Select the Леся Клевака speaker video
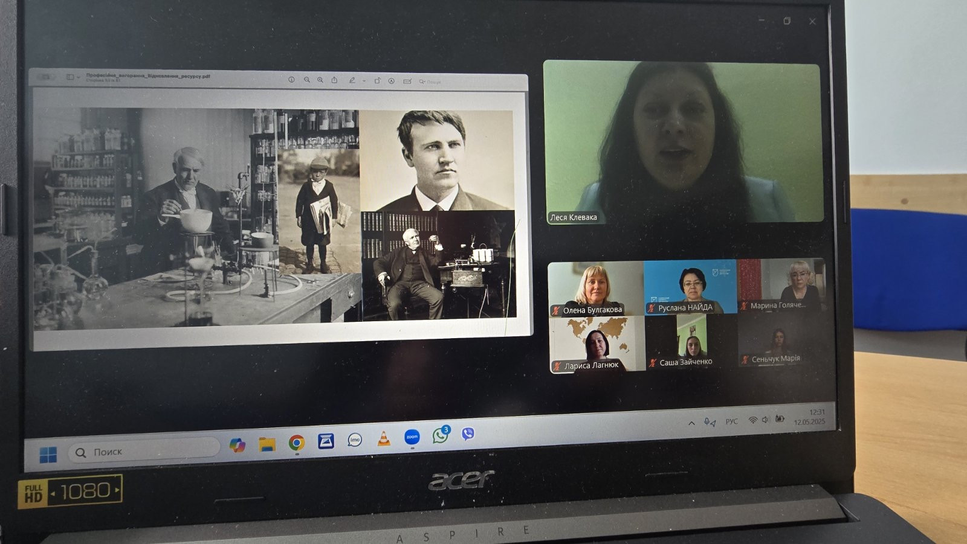The height and width of the screenshot is (544, 967). tap(683, 142)
